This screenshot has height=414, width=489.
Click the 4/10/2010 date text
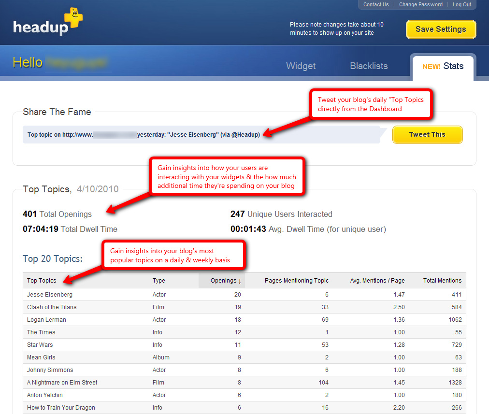(x=98, y=189)
